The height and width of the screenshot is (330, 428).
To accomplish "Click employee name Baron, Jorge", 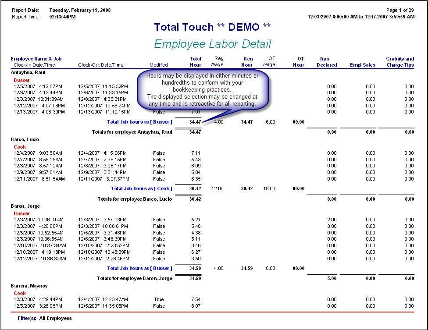I will pyautogui.click(x=25, y=206).
